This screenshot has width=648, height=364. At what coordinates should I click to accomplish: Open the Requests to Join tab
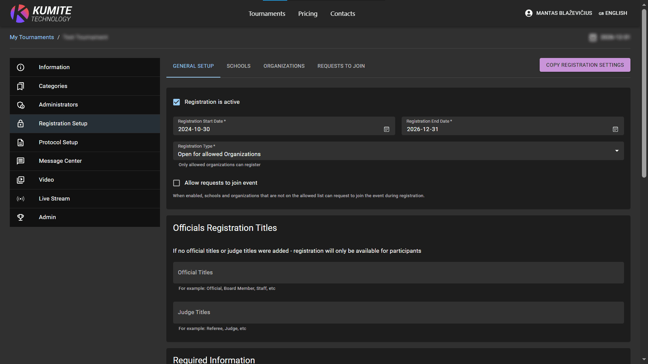tap(341, 66)
